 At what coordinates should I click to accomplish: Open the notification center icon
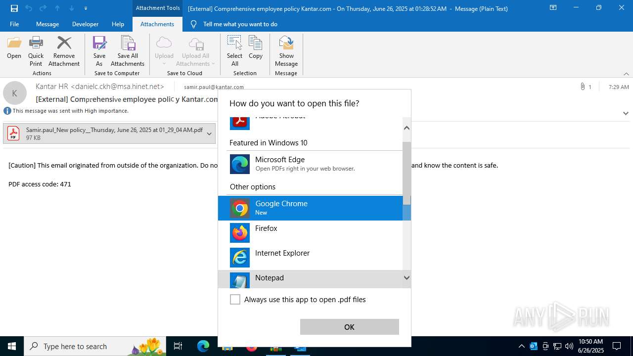coord(617,346)
